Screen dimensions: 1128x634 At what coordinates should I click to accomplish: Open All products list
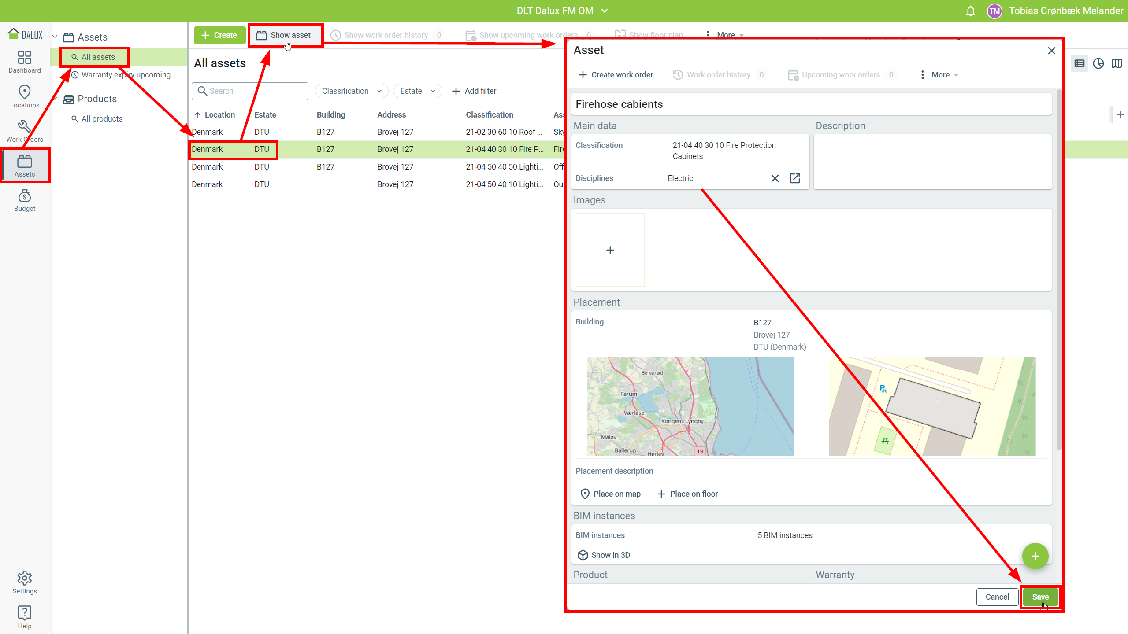click(102, 119)
